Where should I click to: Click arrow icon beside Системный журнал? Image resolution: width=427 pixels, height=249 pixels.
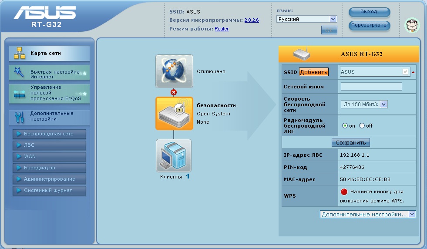pyautogui.click(x=19, y=190)
